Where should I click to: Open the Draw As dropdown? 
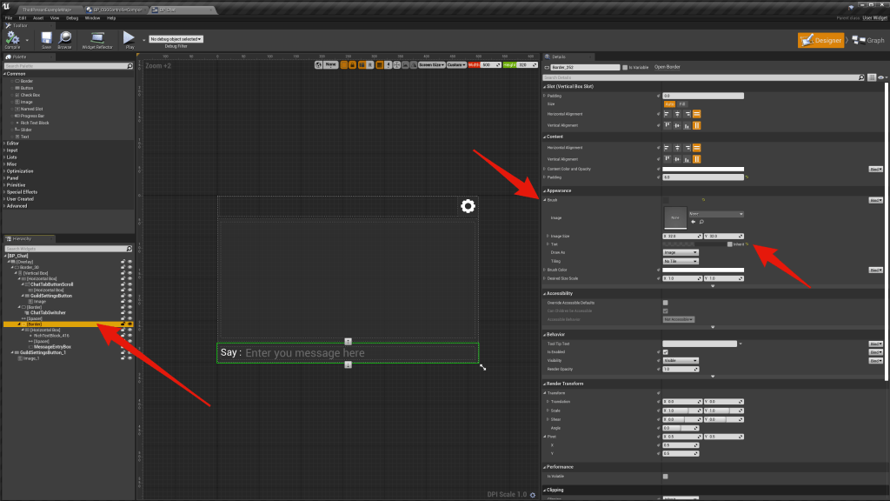coord(681,252)
